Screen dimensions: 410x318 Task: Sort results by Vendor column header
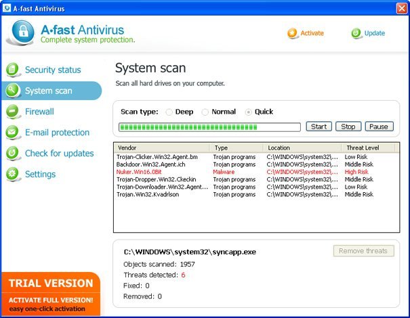[161, 147]
